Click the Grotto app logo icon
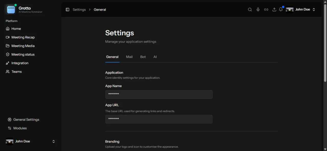Screen dimensions: 327x151 coord(11,9)
